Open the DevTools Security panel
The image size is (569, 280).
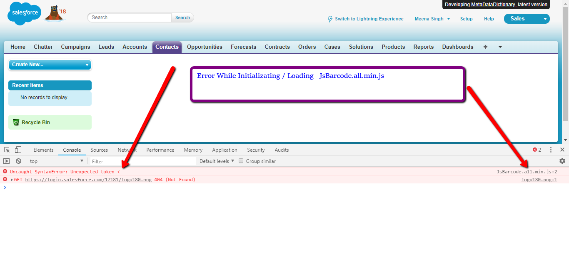[x=256, y=150]
